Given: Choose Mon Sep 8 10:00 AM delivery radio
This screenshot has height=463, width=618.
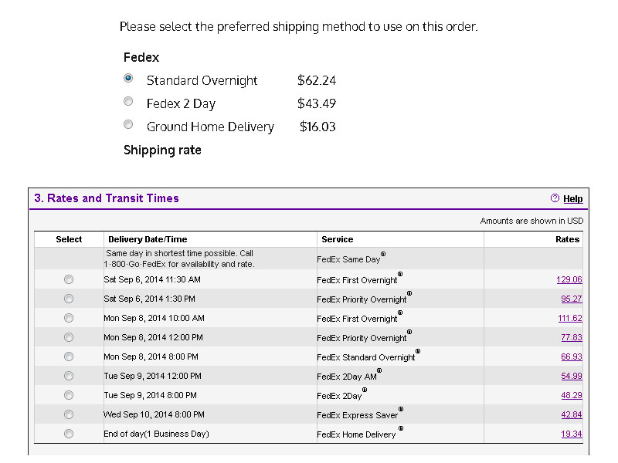Looking at the screenshot, I should [x=69, y=318].
